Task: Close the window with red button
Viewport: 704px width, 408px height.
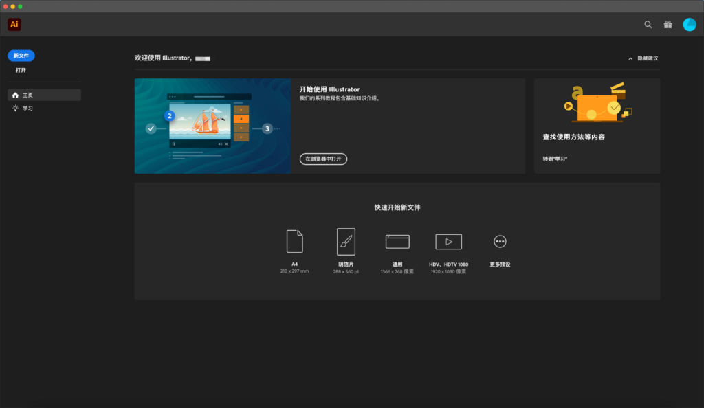Action: click(5, 6)
